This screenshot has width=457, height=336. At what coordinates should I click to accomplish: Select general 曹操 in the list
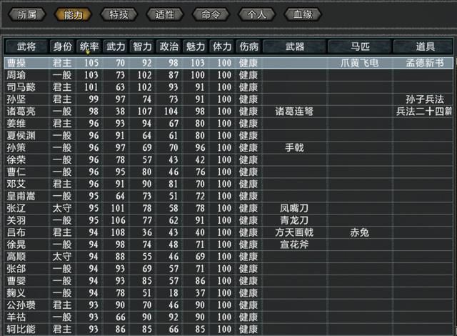click(x=228, y=63)
